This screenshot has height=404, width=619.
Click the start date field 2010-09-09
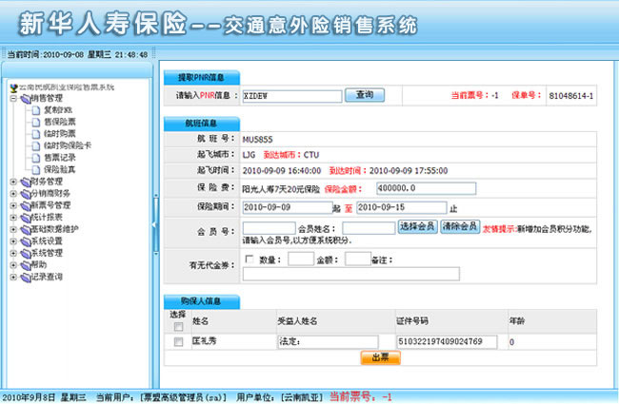pos(288,208)
